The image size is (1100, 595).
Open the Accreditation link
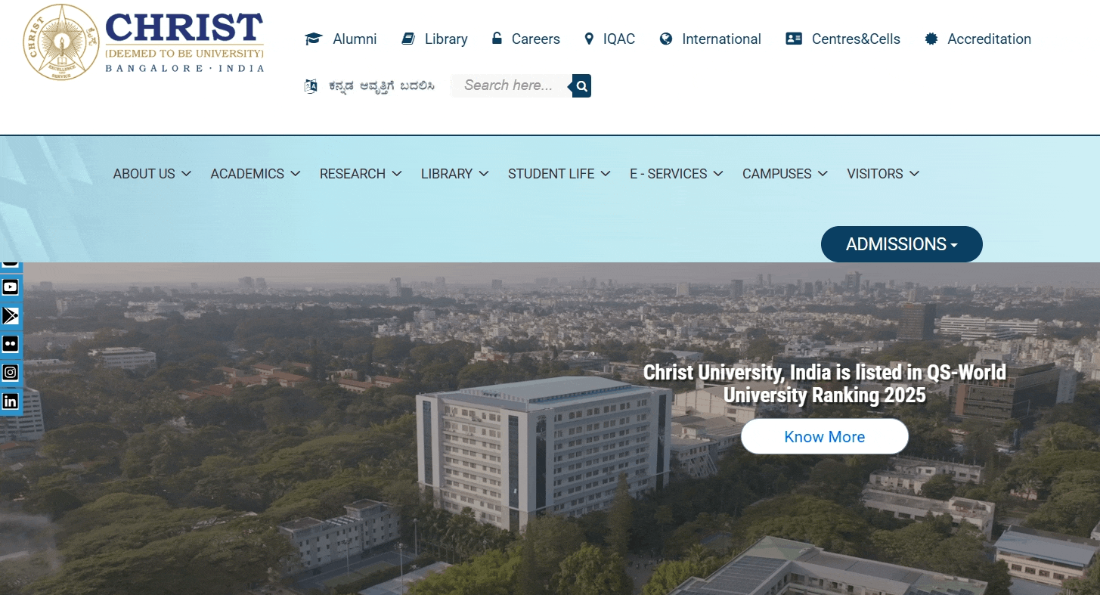pyautogui.click(x=989, y=39)
